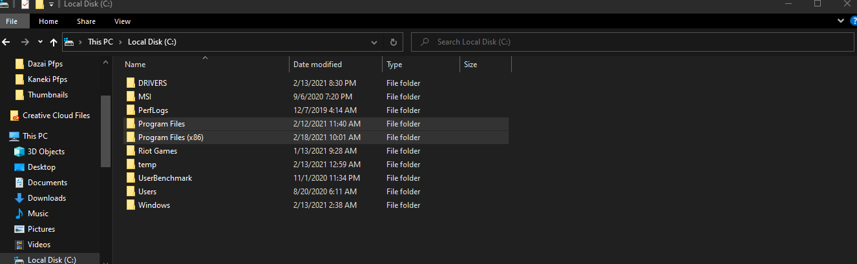The height and width of the screenshot is (264, 857).
Task: Click the Up one level arrow
Action: [54, 42]
